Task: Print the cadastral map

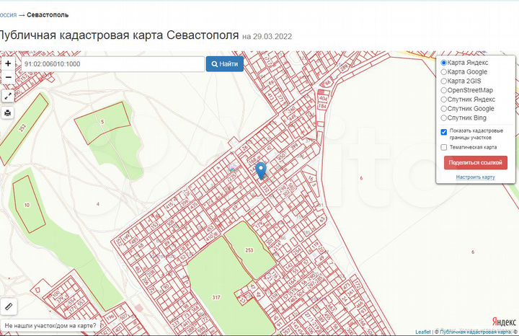Action: click(x=8, y=113)
